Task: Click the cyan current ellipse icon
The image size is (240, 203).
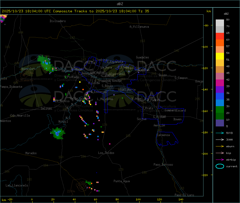Action: (220, 166)
